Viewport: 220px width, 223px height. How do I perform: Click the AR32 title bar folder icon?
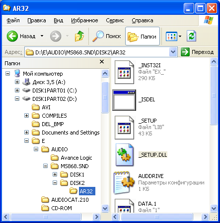7,8
